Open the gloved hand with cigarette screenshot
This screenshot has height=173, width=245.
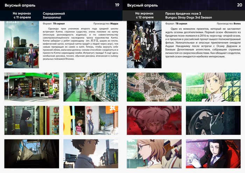point(213,120)
